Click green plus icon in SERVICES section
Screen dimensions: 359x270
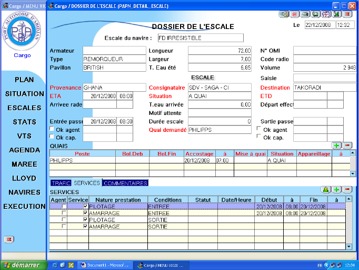(x=337, y=189)
